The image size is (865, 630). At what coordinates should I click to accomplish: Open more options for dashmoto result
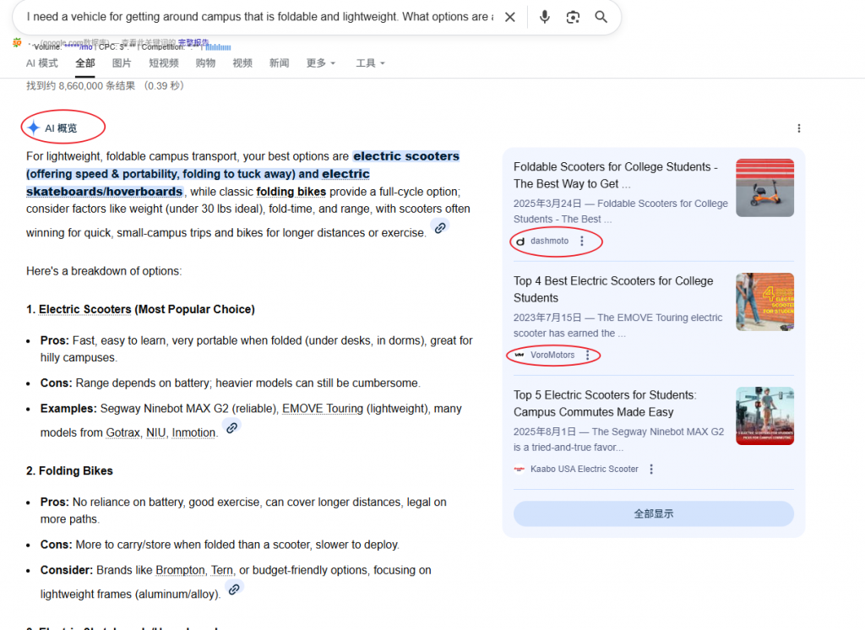pyautogui.click(x=582, y=242)
